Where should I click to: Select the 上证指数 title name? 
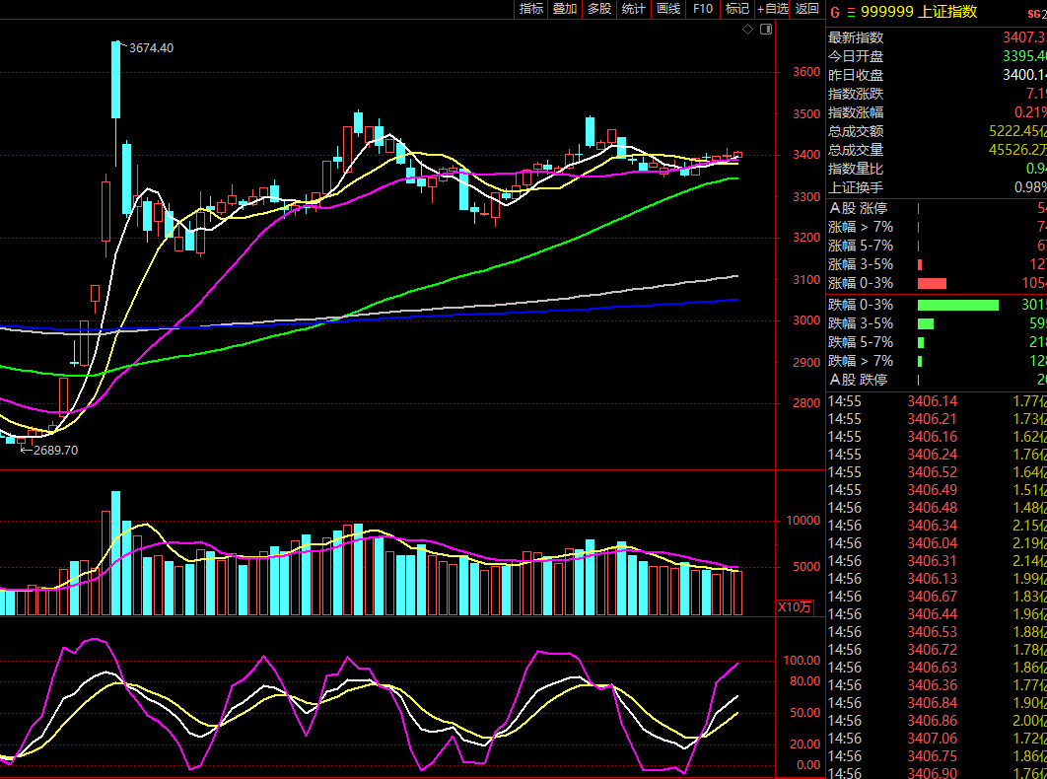point(947,12)
